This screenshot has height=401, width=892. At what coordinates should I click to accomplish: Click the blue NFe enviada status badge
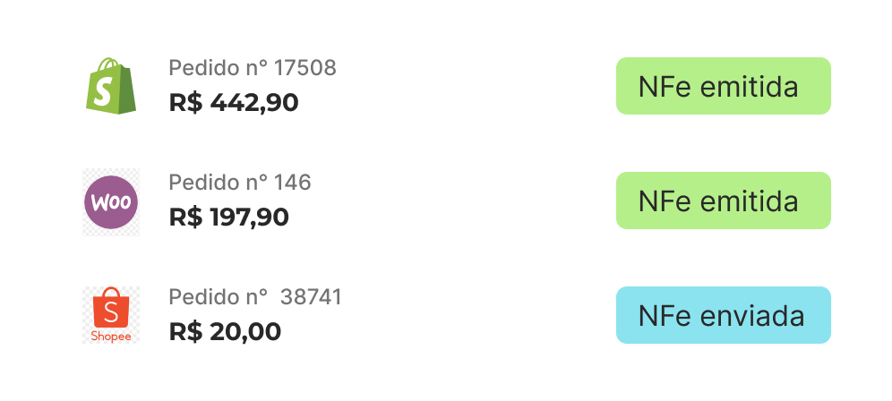click(723, 315)
